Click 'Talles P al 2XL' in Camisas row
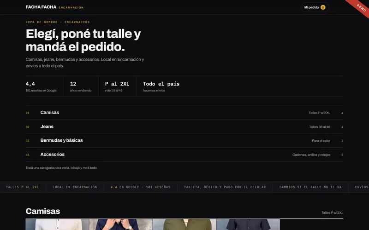369x230 pixels. (x=319, y=113)
